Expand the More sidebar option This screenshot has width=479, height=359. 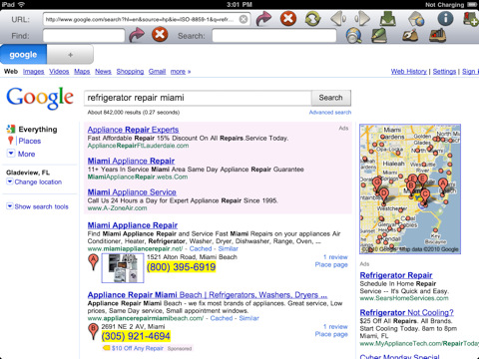[x=21, y=154]
